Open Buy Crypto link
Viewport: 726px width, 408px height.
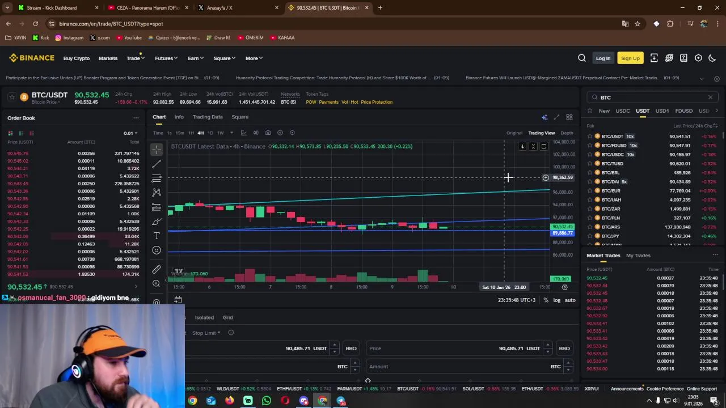[77, 58]
